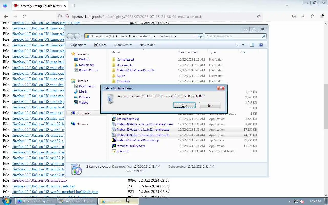Viewport: 328px width, 205px height.
Task: Close the Delete Multiple Items dialog
Action: point(221,88)
